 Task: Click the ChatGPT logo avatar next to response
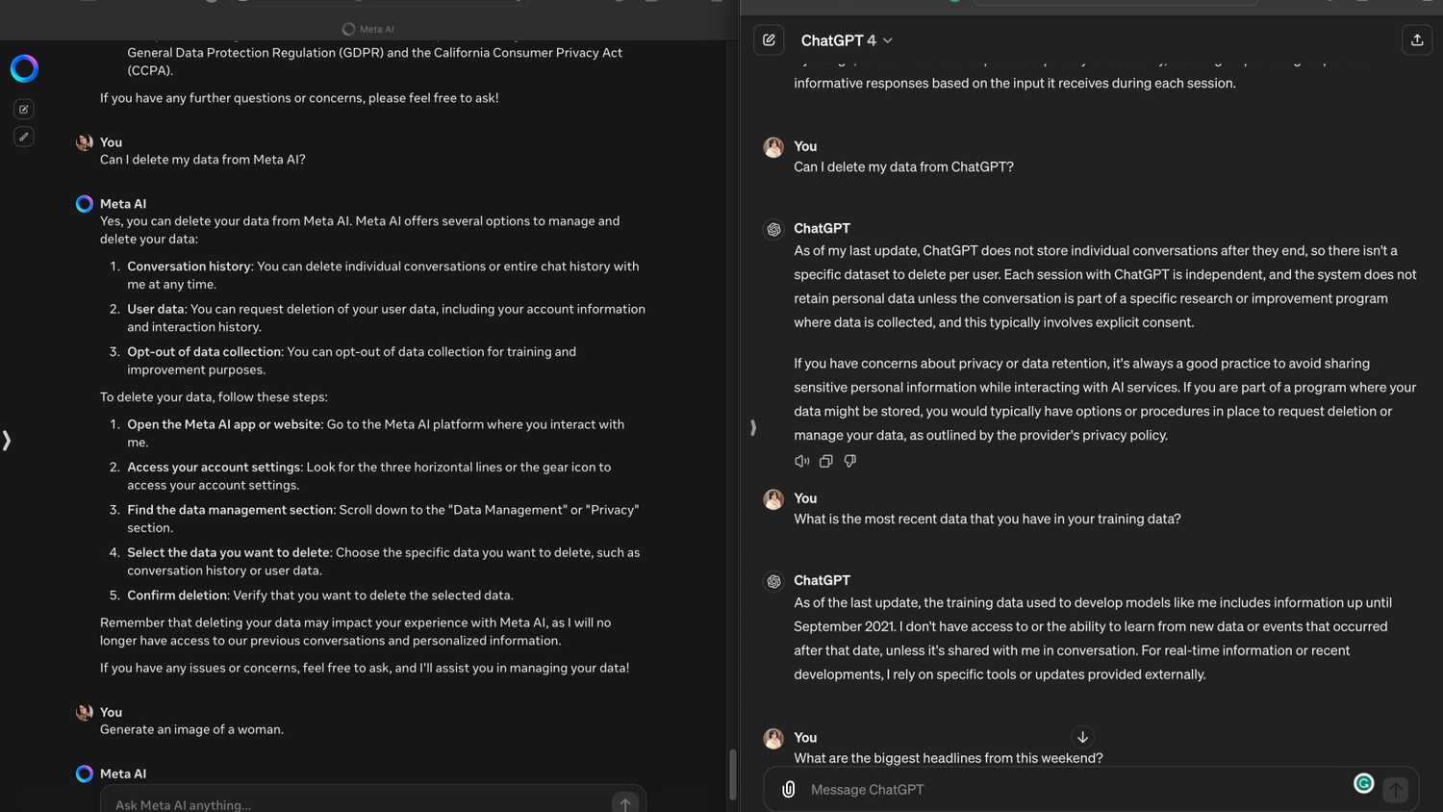click(774, 229)
